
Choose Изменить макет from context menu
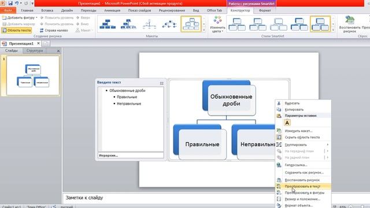pyautogui.click(x=303, y=131)
